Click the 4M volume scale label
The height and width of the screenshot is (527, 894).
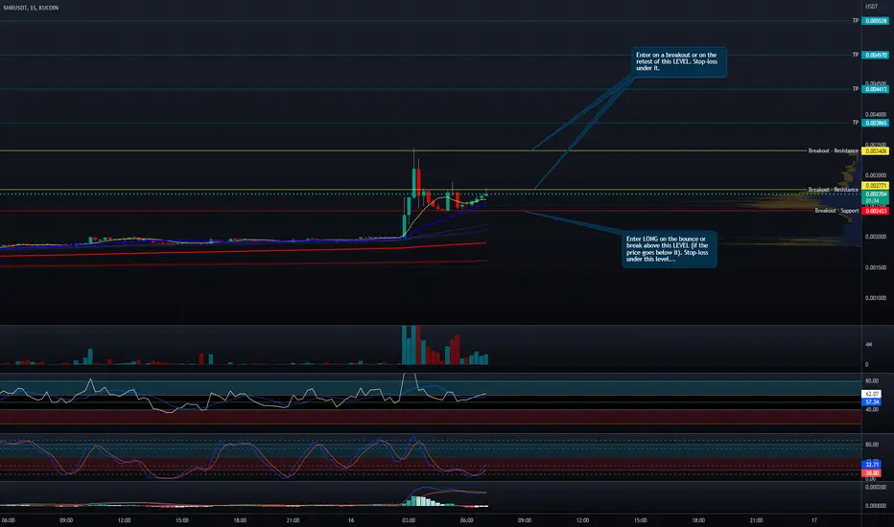click(x=869, y=344)
